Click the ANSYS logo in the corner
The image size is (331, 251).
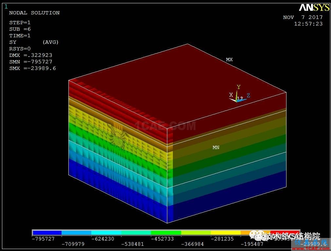pos(314,8)
